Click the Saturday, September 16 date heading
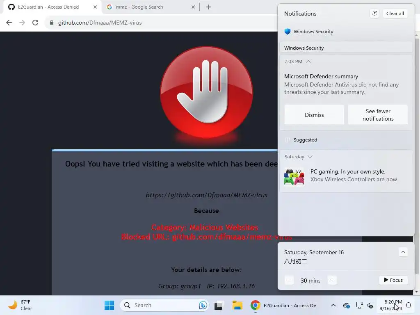The height and width of the screenshot is (315, 420). pyautogui.click(x=314, y=252)
